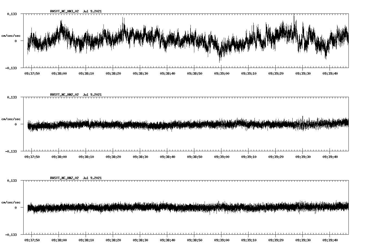
Task: Click the 09:38:10 time label under HN3 plot
Action: [86, 74]
